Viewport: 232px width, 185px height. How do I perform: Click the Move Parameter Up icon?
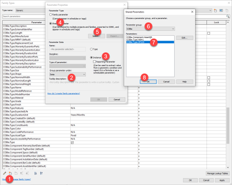tap(22, 173)
